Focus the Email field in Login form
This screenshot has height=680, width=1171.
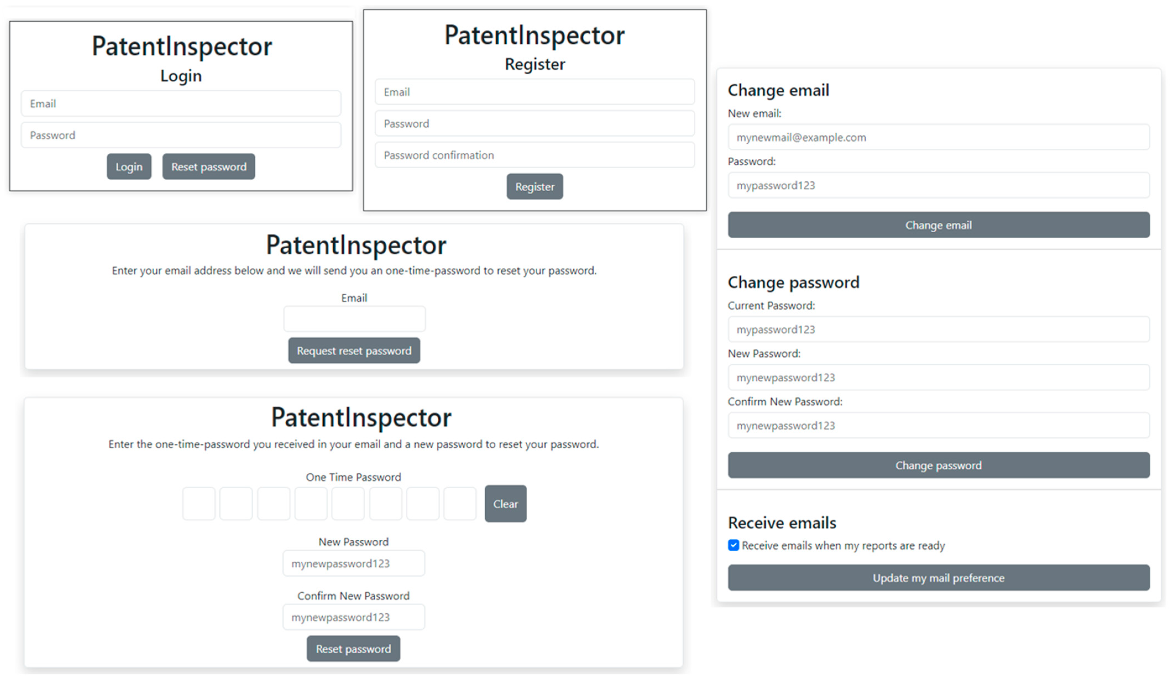pos(181,103)
